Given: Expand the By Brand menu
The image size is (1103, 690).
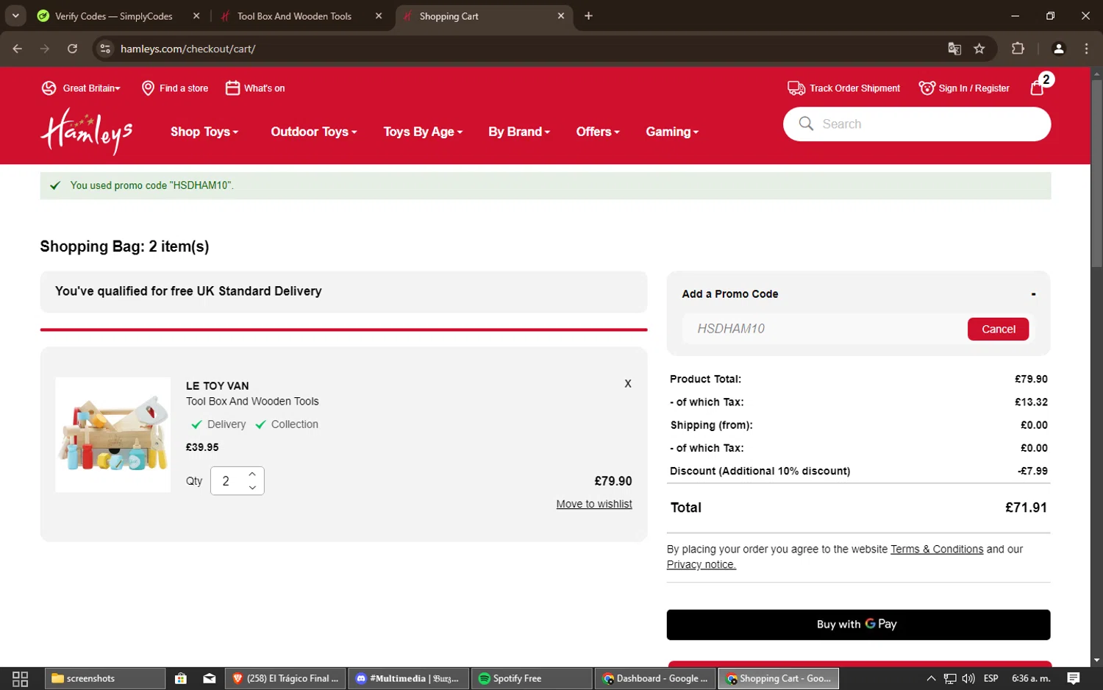Looking at the screenshot, I should pos(519,132).
